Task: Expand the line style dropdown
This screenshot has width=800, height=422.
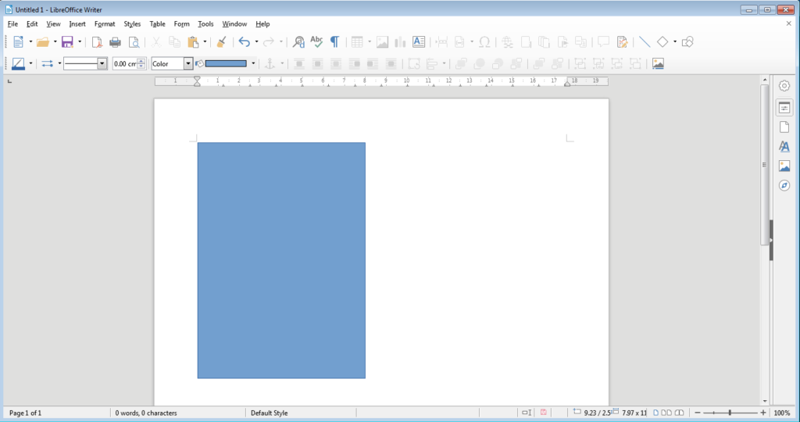Action: (102, 63)
